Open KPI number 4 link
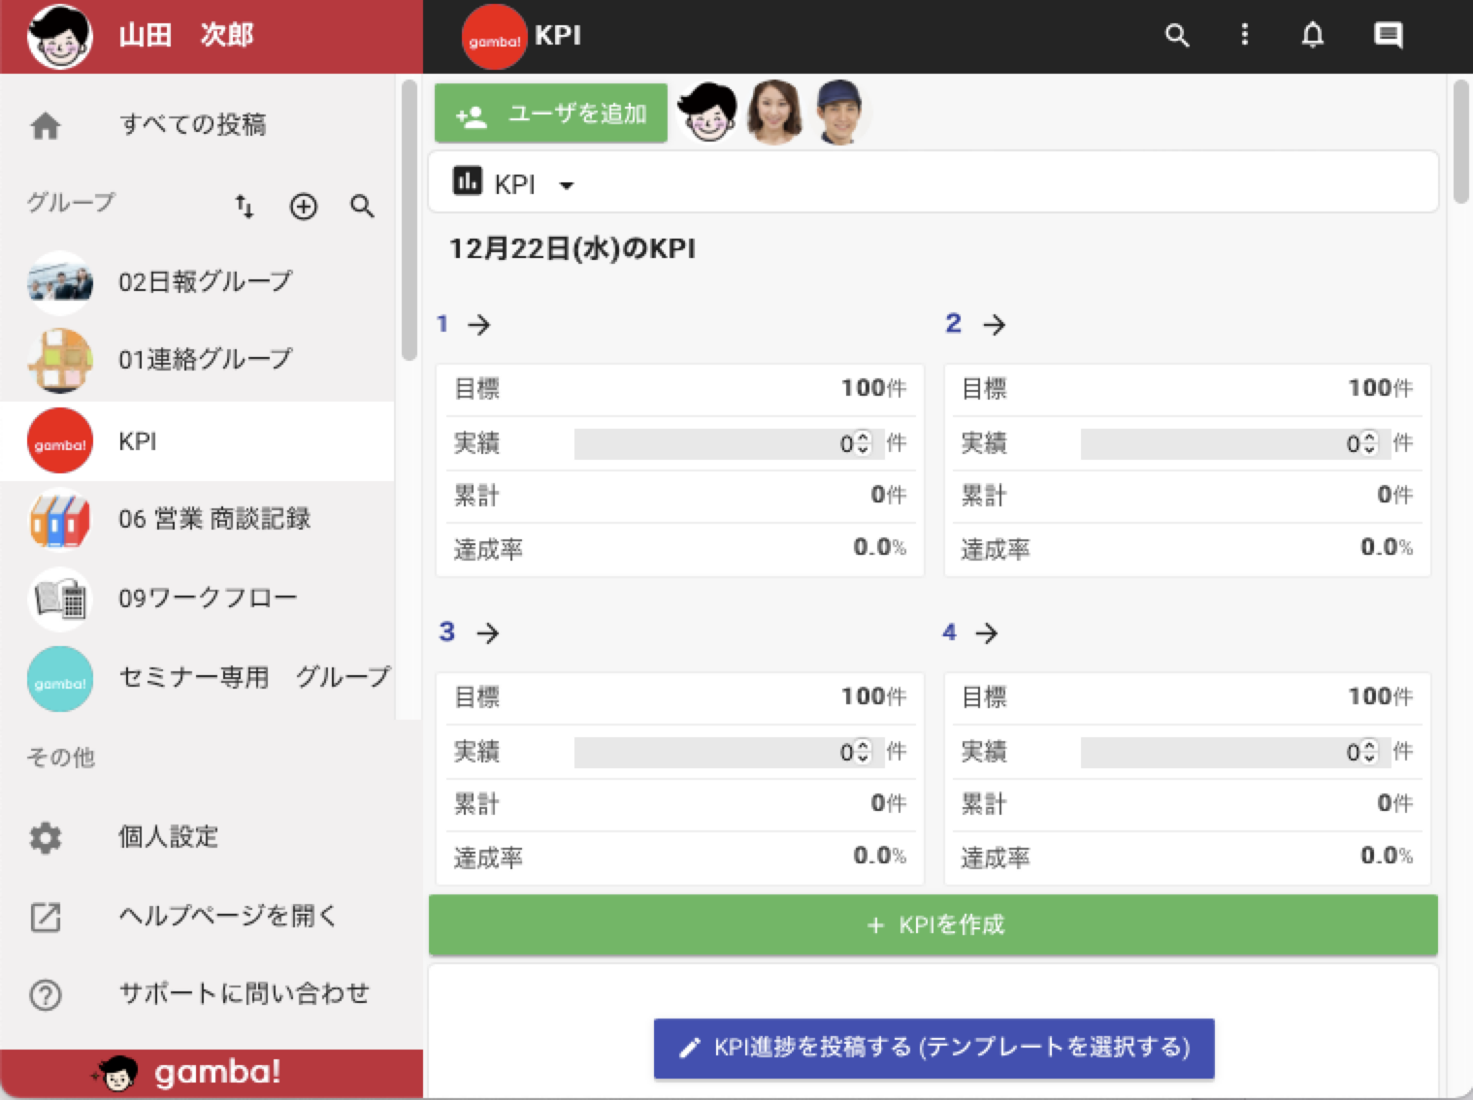Viewport: 1473px width, 1100px height. point(949,632)
